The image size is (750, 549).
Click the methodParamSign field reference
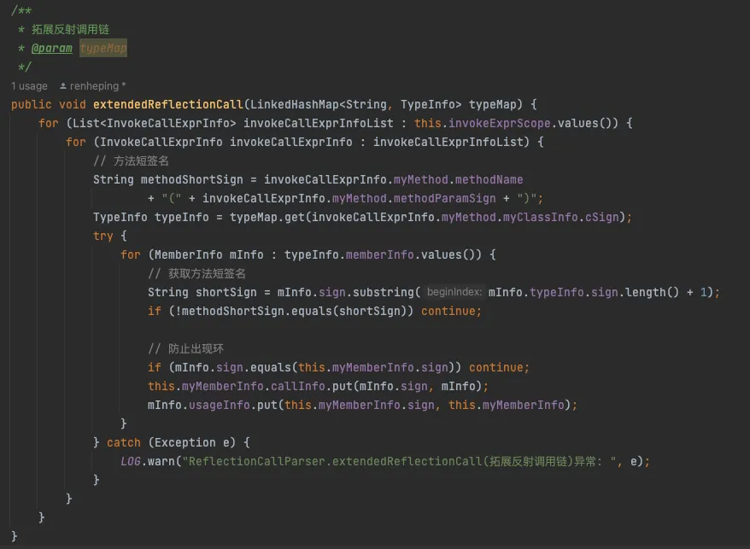point(444,198)
